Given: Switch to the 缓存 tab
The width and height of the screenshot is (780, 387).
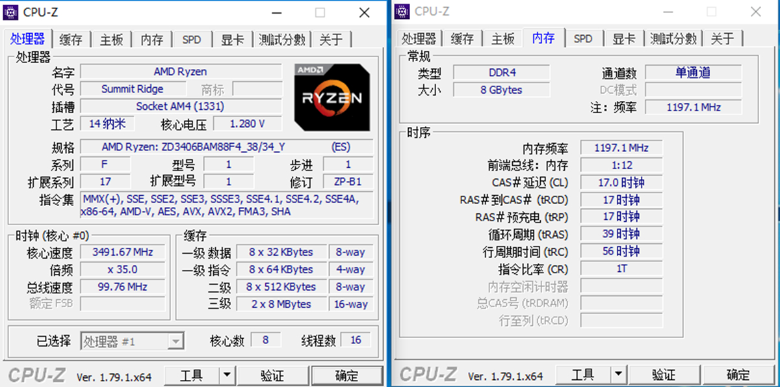Looking at the screenshot, I should 70,39.
